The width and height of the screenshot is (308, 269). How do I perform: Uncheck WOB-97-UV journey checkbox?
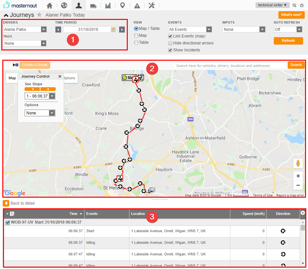tap(8, 223)
